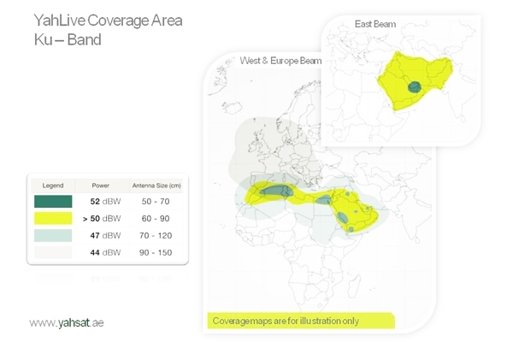513x342 pixels.
Task: Click the '90 - 150' antenna size cell
Action: [x=156, y=252]
